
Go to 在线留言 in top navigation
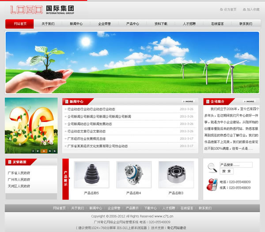click(217, 24)
